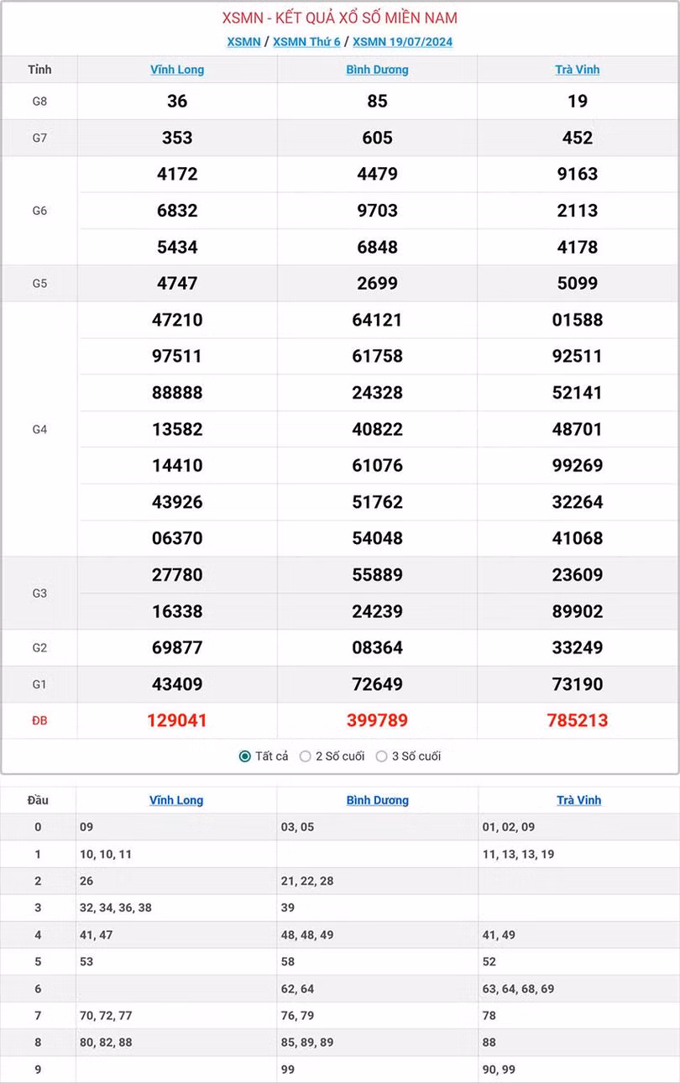680x1083 pixels.
Task: Click the G1 result 43409
Action: coord(177,684)
